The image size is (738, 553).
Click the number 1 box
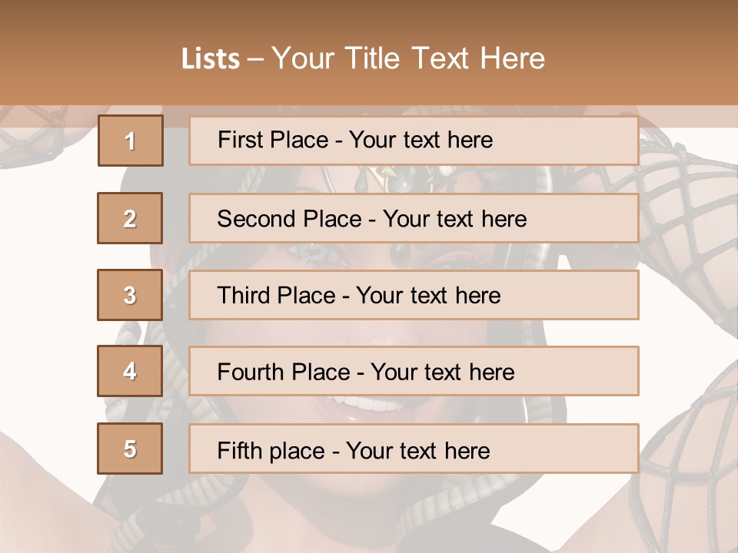click(x=131, y=141)
